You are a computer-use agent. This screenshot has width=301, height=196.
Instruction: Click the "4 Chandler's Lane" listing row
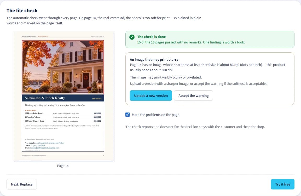coord(63,117)
